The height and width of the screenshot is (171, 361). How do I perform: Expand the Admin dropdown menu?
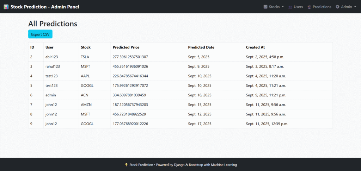click(x=346, y=7)
